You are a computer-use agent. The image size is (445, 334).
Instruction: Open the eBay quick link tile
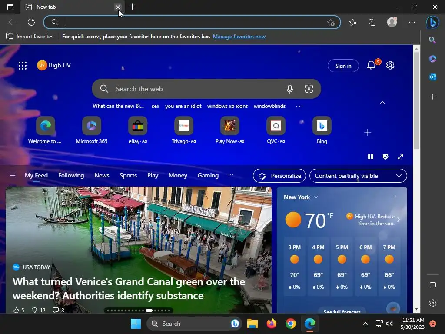(x=138, y=130)
